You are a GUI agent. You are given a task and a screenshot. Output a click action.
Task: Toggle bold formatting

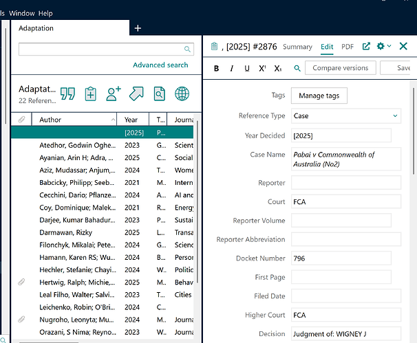(217, 68)
